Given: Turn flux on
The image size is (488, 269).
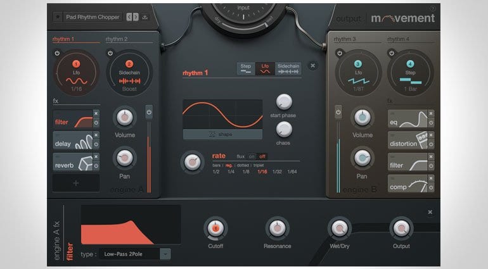Looking at the screenshot, I should pyautogui.click(x=252, y=156).
